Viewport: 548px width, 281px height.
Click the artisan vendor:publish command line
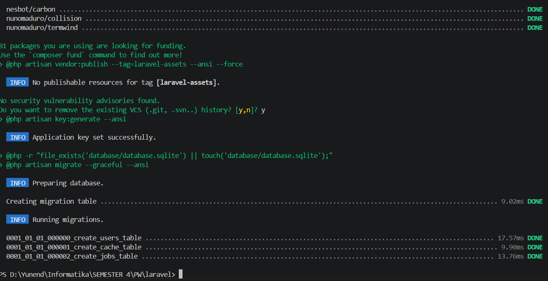click(x=121, y=64)
